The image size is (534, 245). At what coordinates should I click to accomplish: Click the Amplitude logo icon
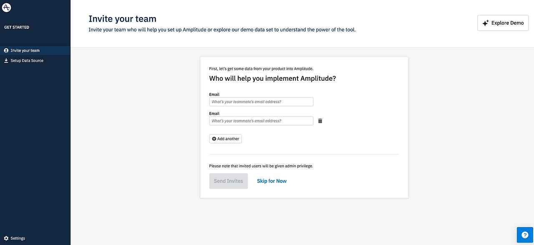6,7
